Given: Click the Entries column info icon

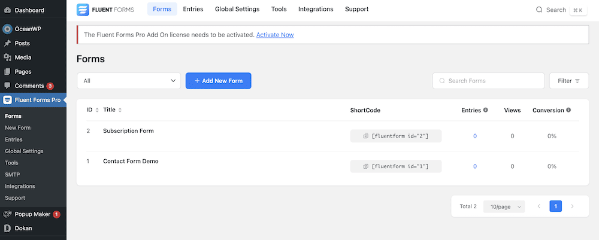Looking at the screenshot, I should point(486,110).
